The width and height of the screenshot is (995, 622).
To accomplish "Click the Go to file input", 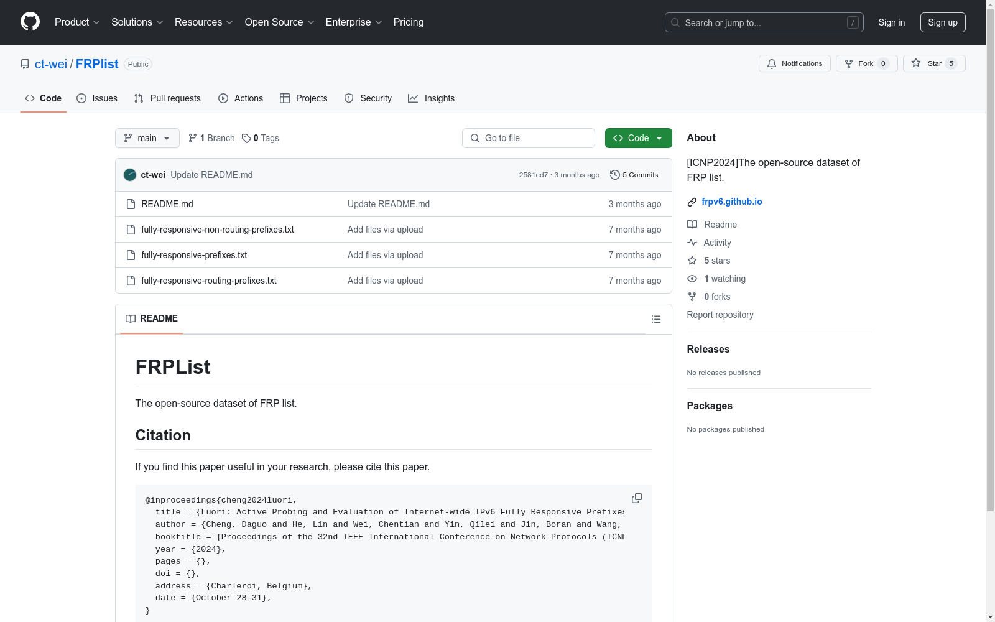I will (x=529, y=138).
